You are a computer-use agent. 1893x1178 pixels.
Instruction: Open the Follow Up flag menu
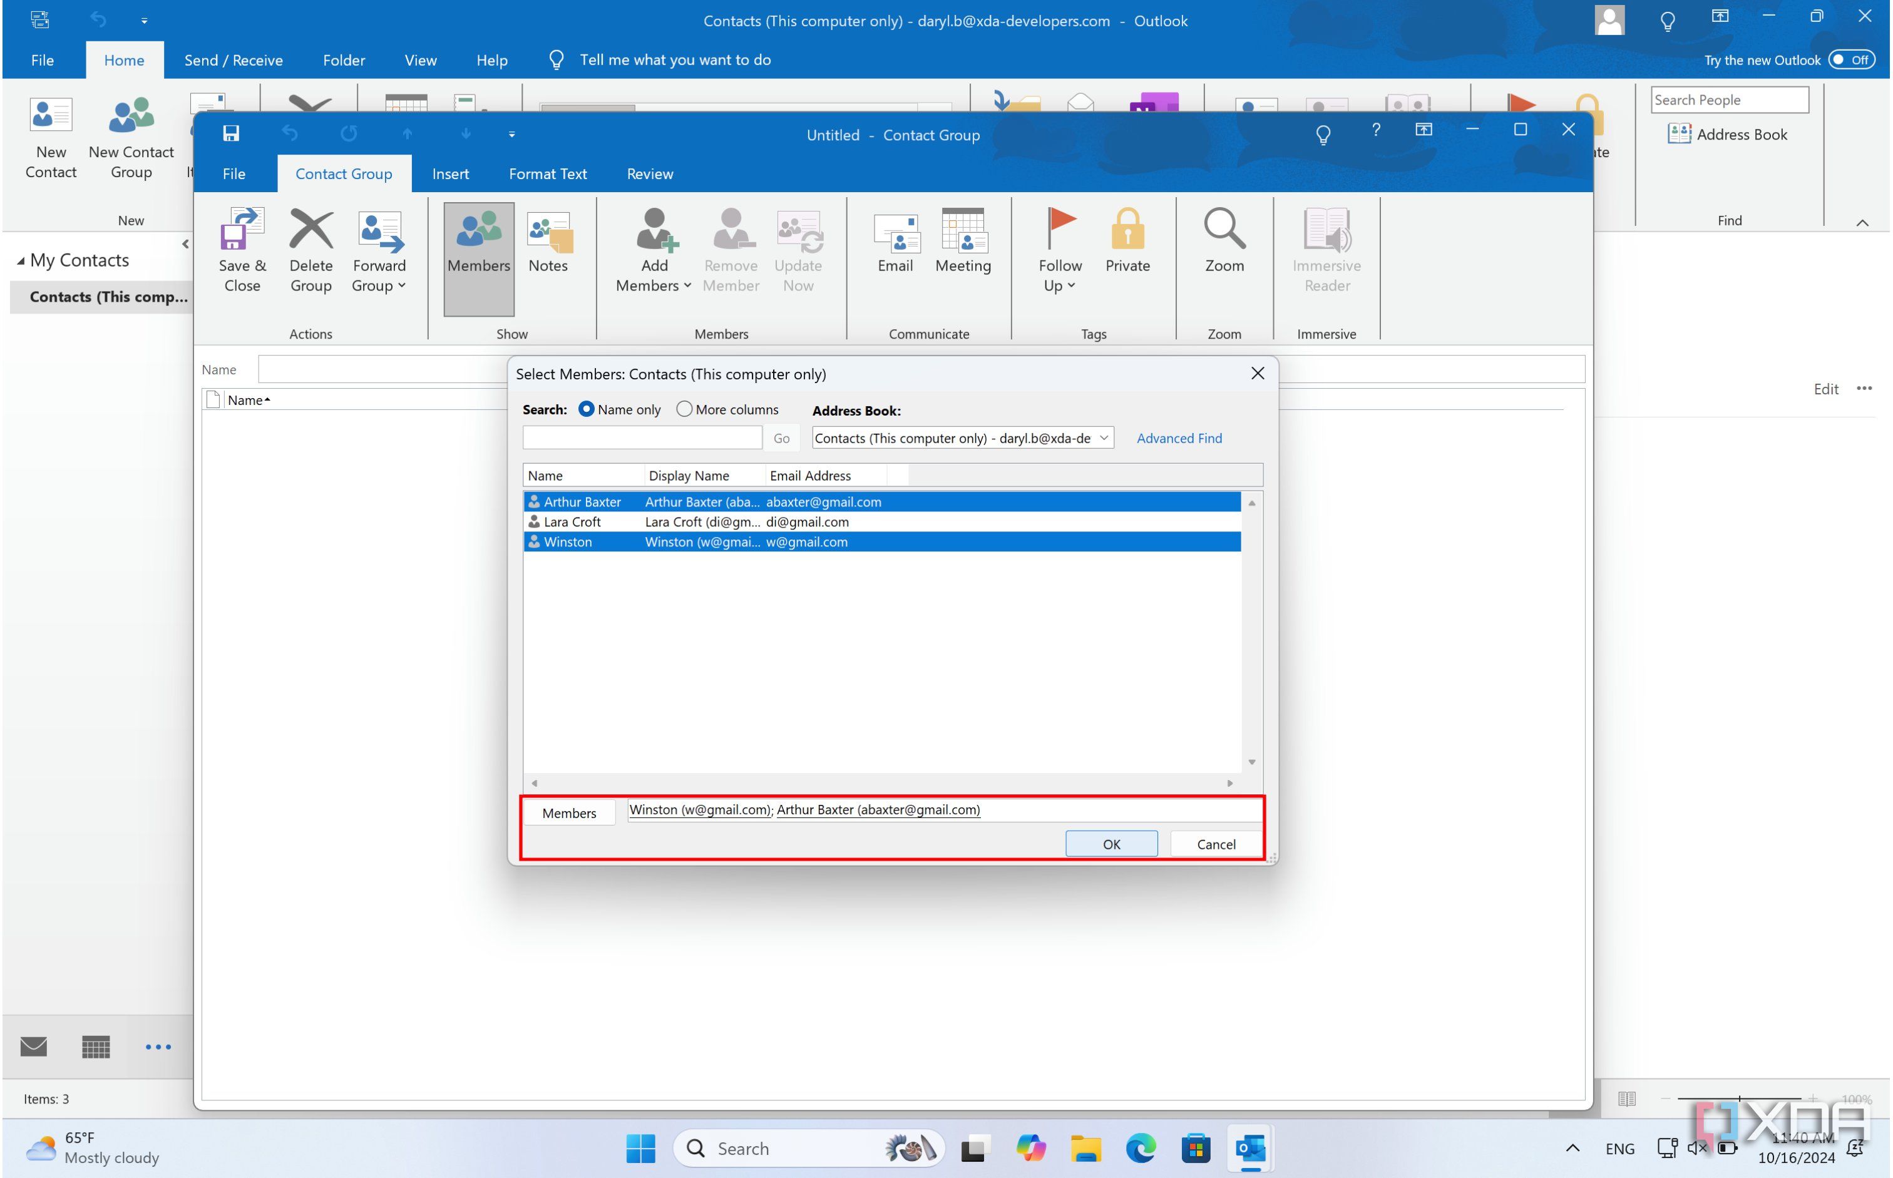point(1059,251)
